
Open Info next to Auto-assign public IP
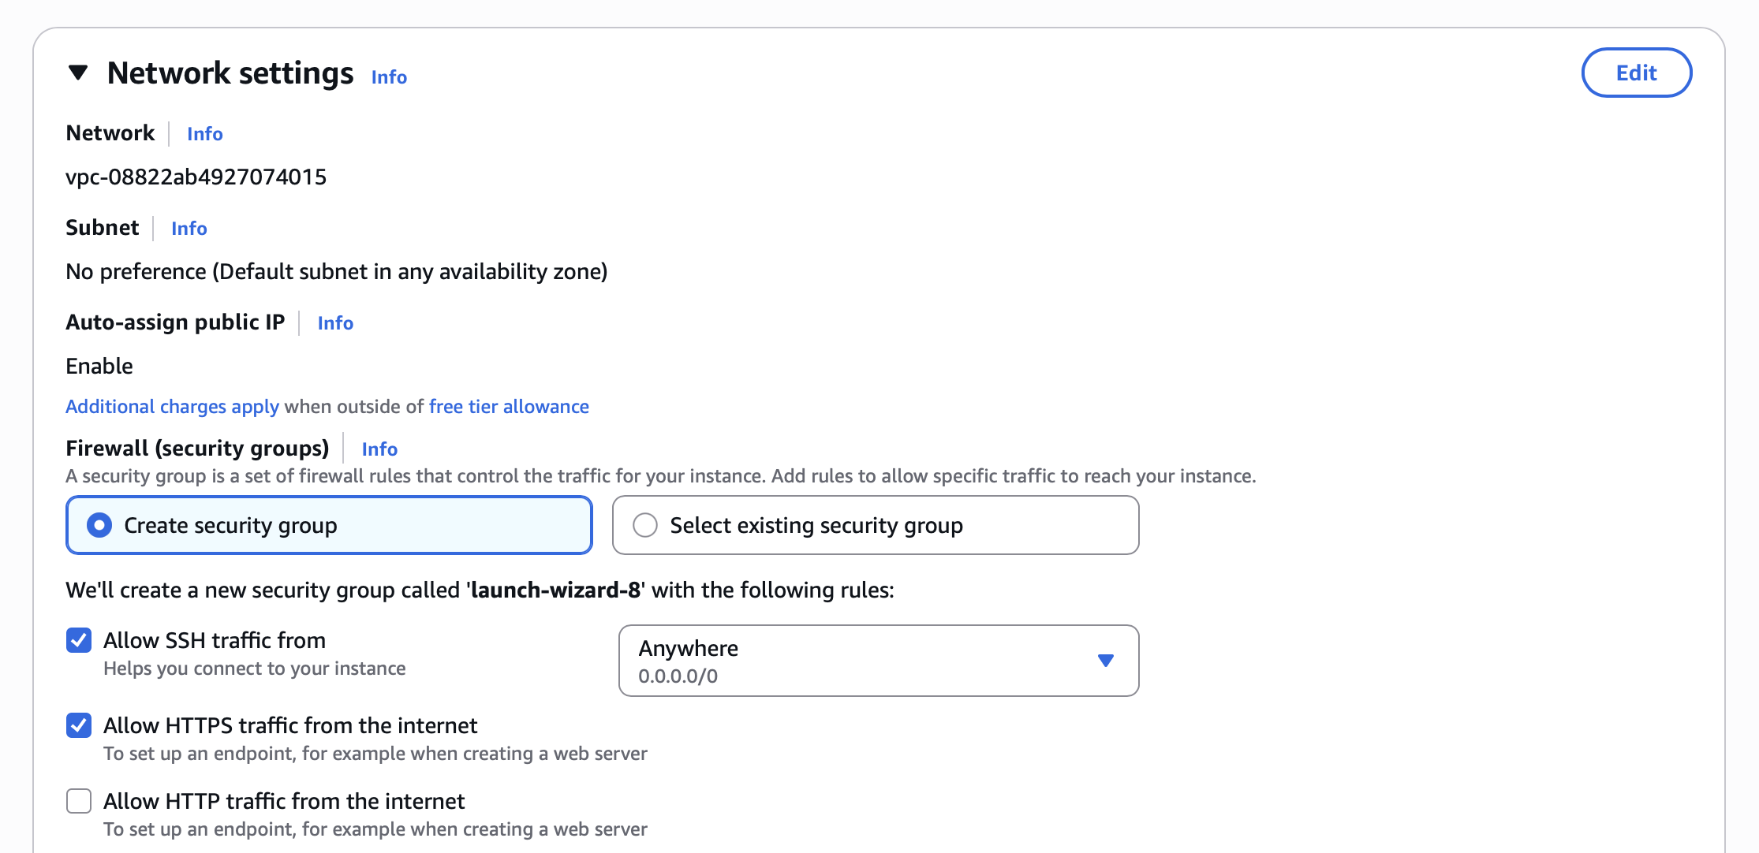[x=334, y=323]
